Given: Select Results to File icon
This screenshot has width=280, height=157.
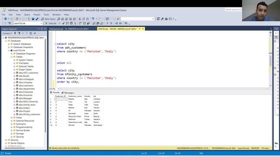Looking at the screenshot, I should pos(102,23).
